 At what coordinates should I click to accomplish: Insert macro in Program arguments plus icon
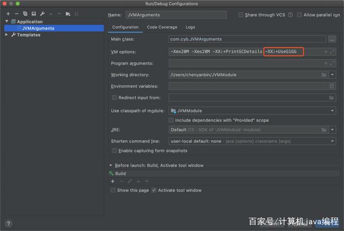326,63
